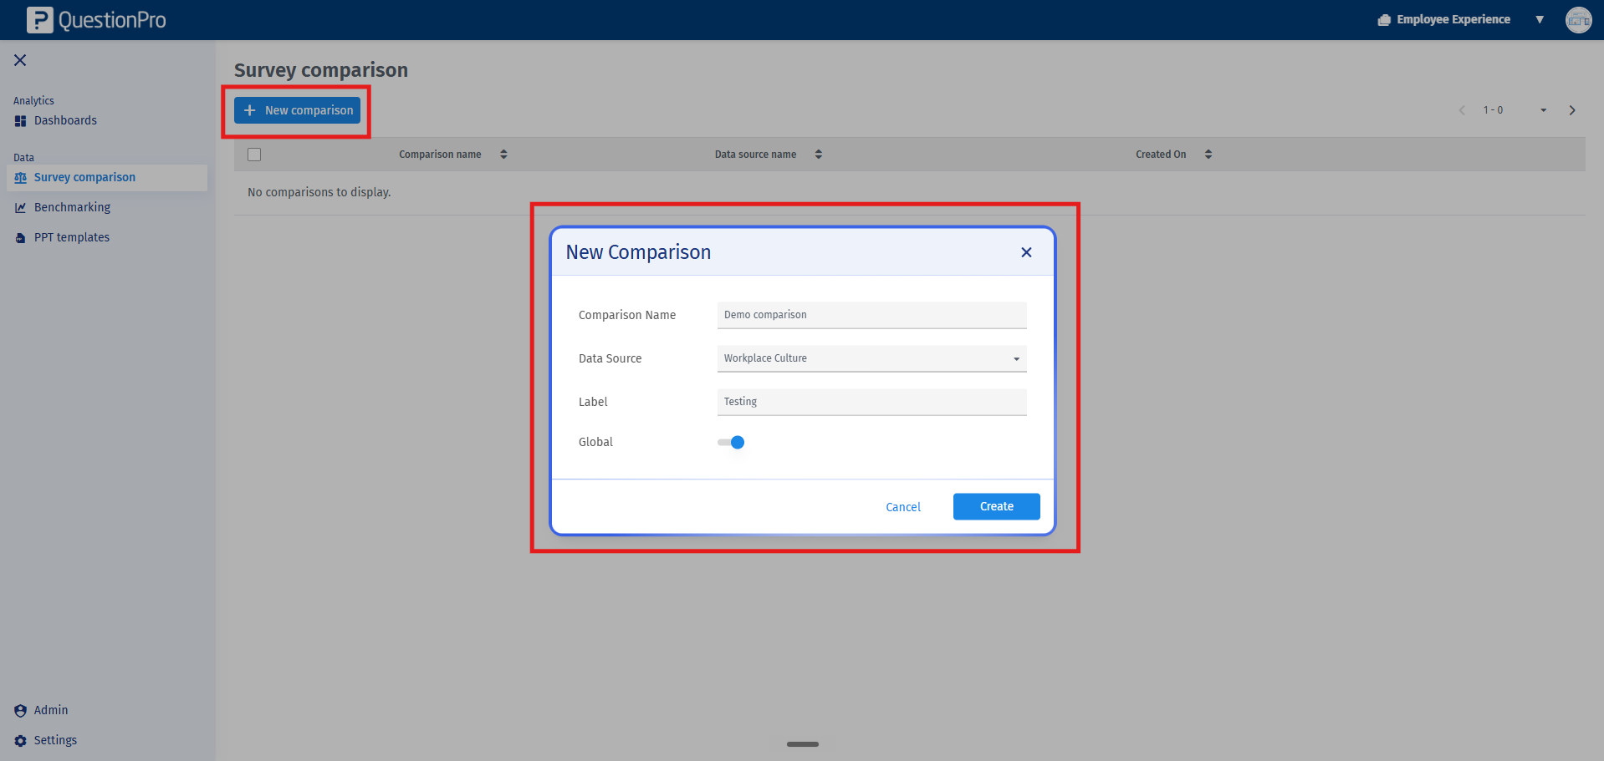
Task: Open the pagination range dropdown
Action: pos(1543,110)
